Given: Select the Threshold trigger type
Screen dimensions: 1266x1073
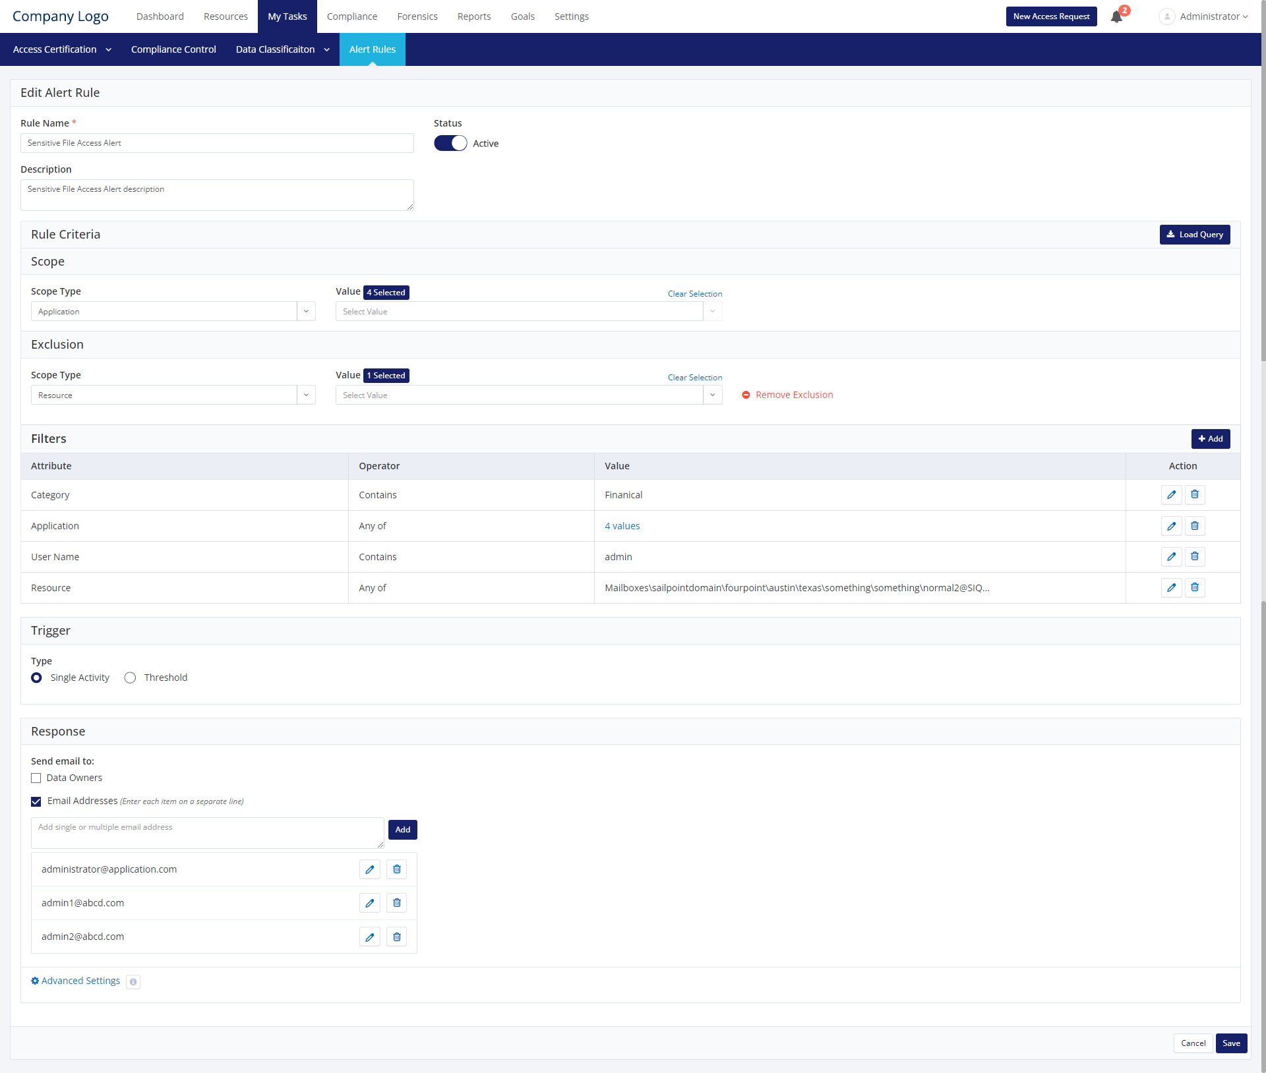Looking at the screenshot, I should click(x=131, y=678).
